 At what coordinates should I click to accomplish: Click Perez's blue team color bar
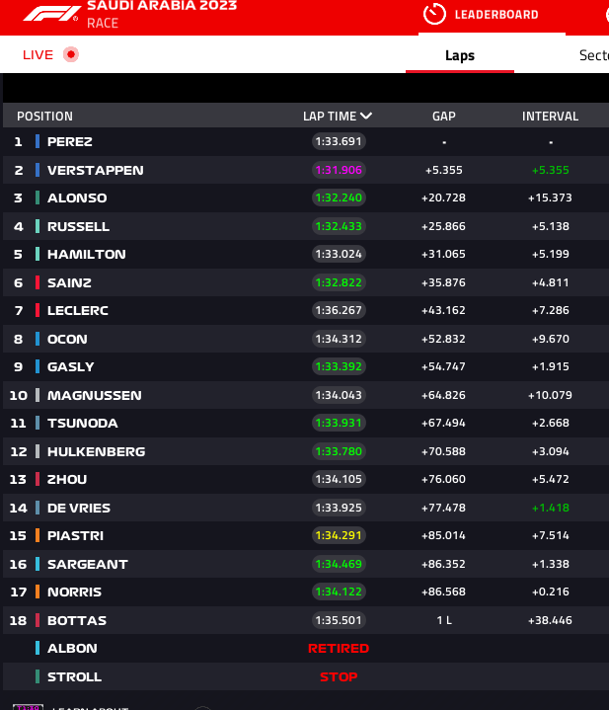coord(38,142)
